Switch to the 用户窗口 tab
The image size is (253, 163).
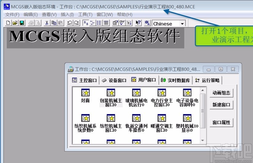(144, 80)
